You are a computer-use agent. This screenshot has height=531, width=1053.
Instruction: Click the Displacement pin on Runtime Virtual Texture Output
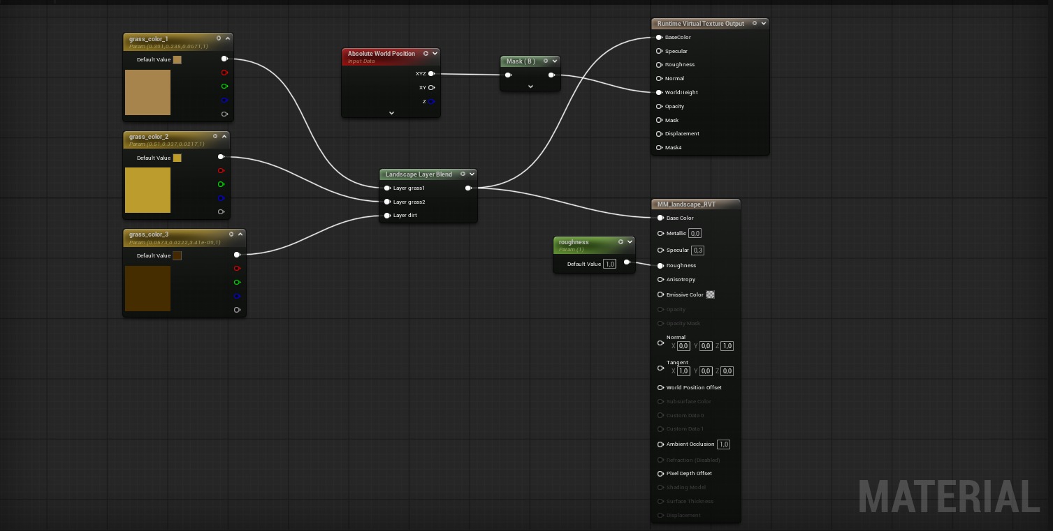[659, 134]
